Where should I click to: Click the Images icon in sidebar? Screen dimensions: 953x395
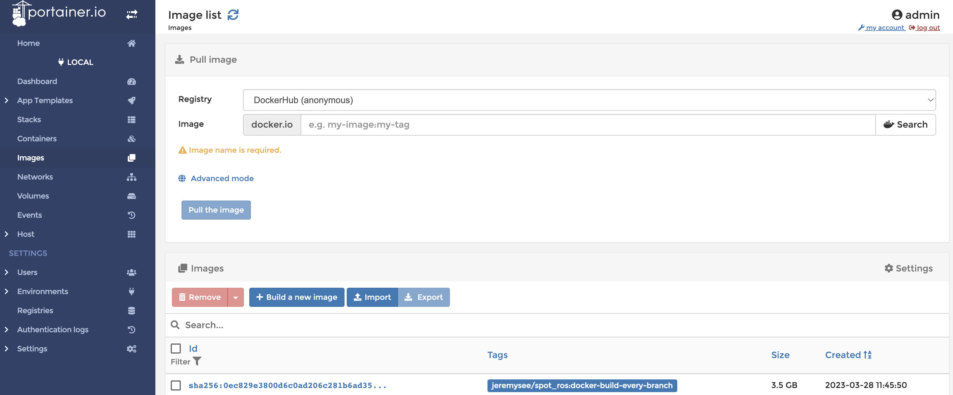(x=132, y=157)
